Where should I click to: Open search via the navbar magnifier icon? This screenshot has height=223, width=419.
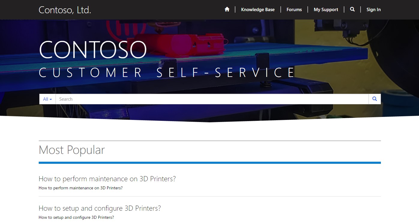(352, 10)
